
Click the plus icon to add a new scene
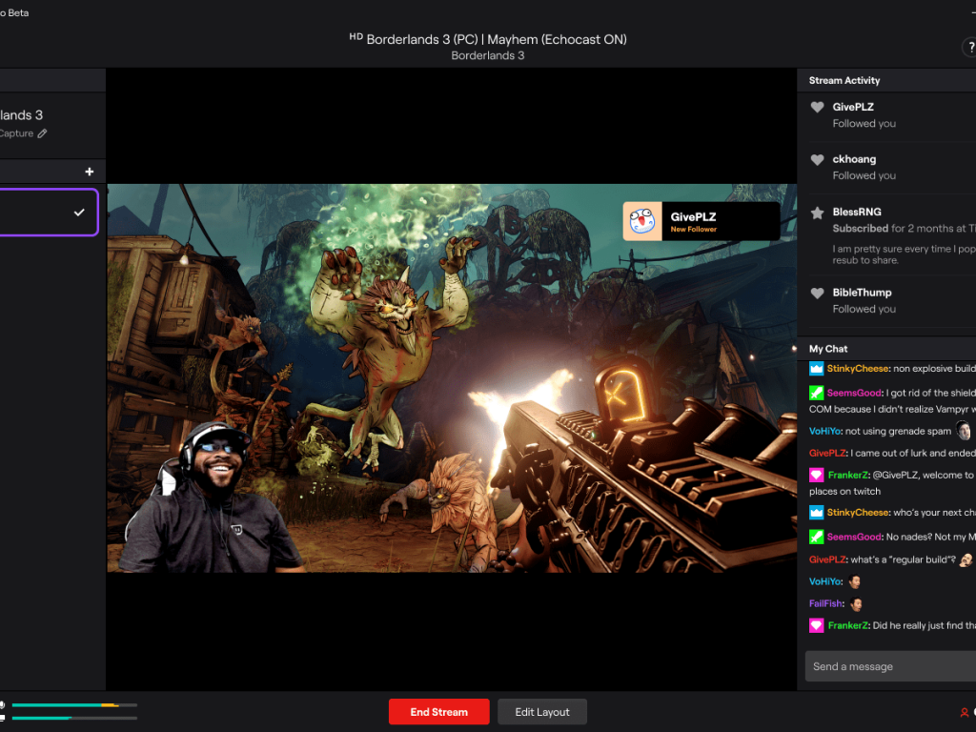(89, 172)
